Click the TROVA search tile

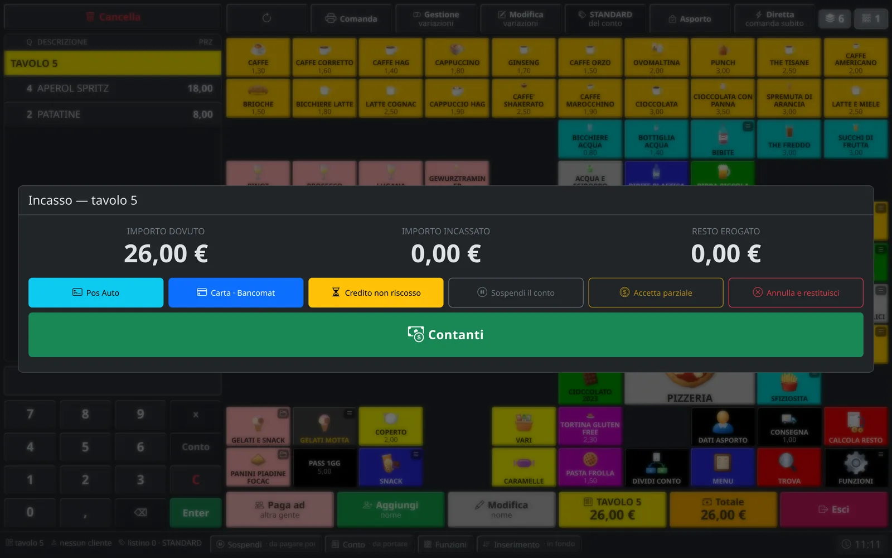tap(789, 467)
